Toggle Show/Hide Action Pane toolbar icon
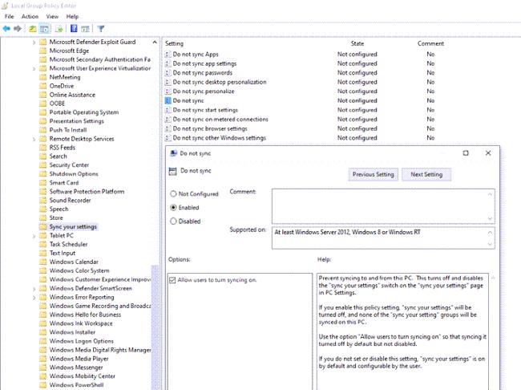The width and height of the screenshot is (521, 390). point(86,29)
